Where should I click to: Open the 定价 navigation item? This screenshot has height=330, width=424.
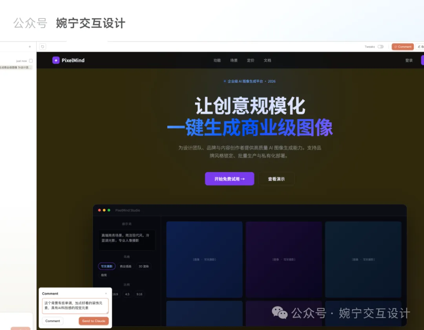[x=250, y=60]
